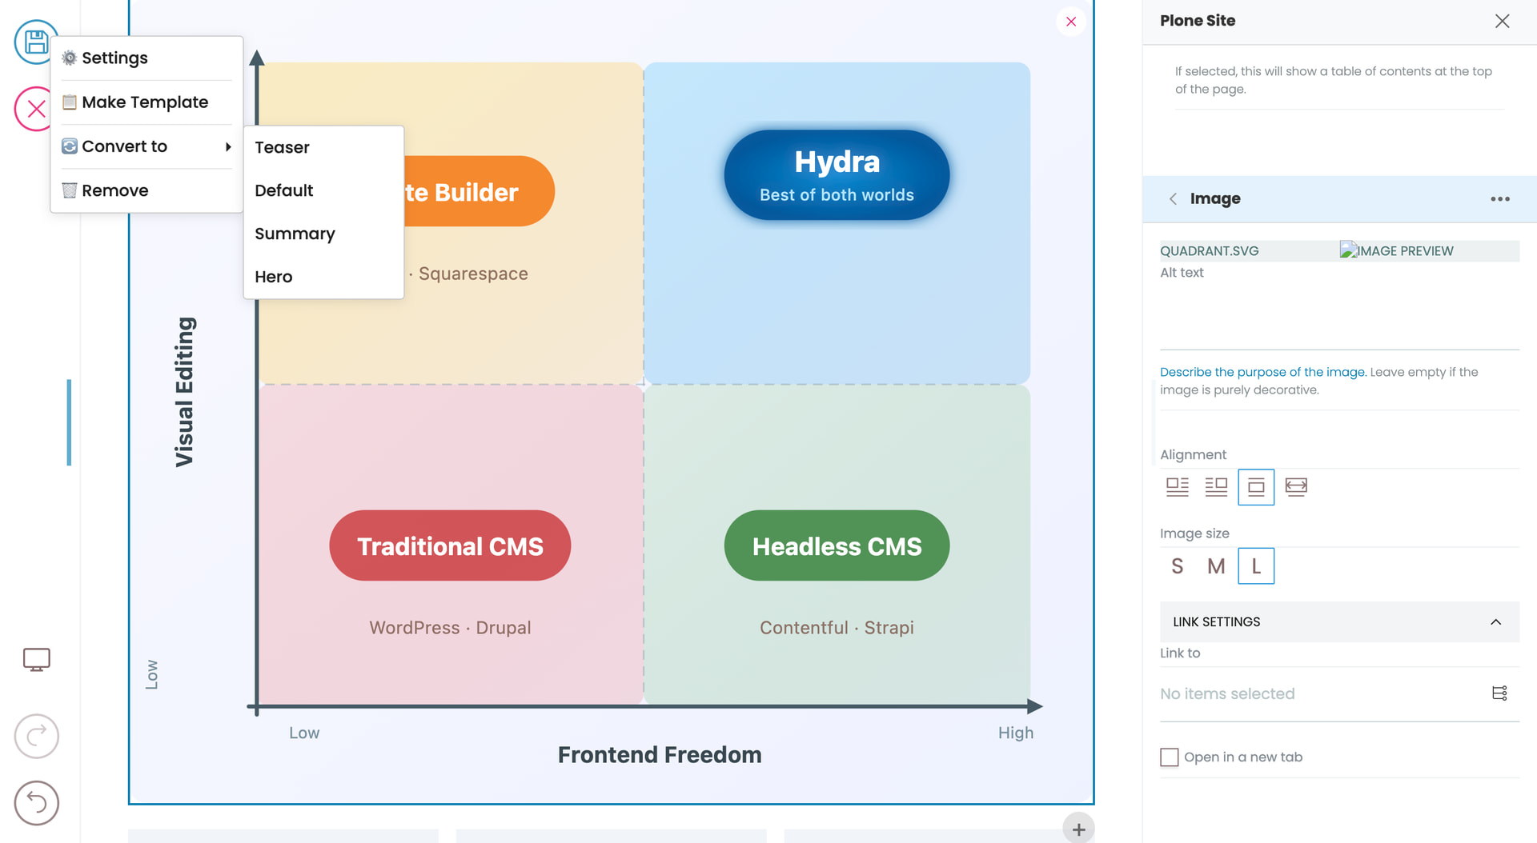Go back using Image header chevron
1537x843 pixels.
coord(1173,199)
